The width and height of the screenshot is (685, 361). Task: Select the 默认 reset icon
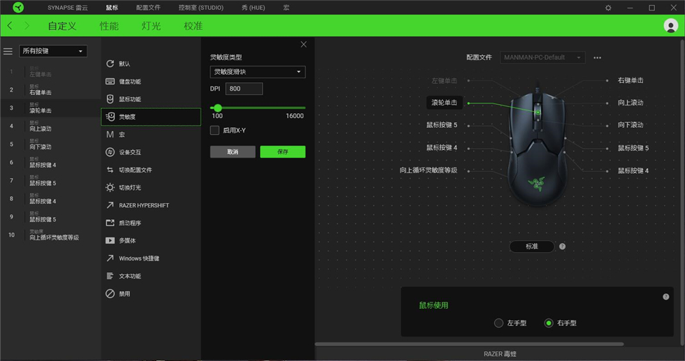pyautogui.click(x=110, y=64)
